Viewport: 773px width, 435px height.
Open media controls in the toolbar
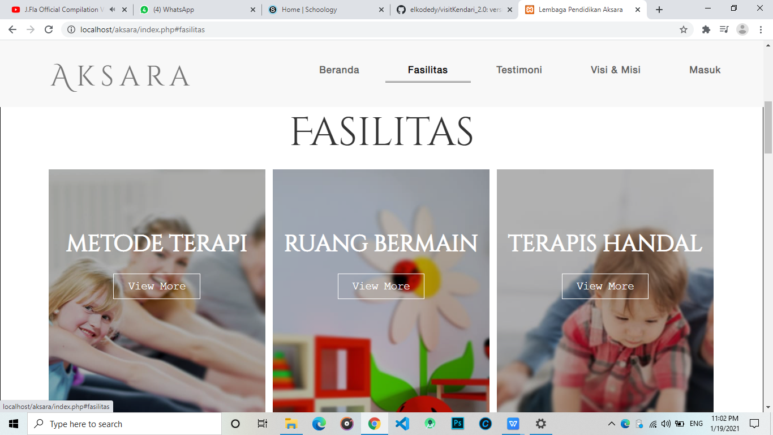coord(724,29)
